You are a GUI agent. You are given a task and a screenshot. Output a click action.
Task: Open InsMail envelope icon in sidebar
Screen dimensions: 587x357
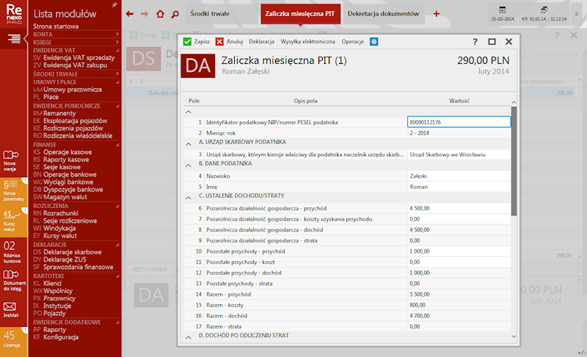pyautogui.click(x=10, y=306)
